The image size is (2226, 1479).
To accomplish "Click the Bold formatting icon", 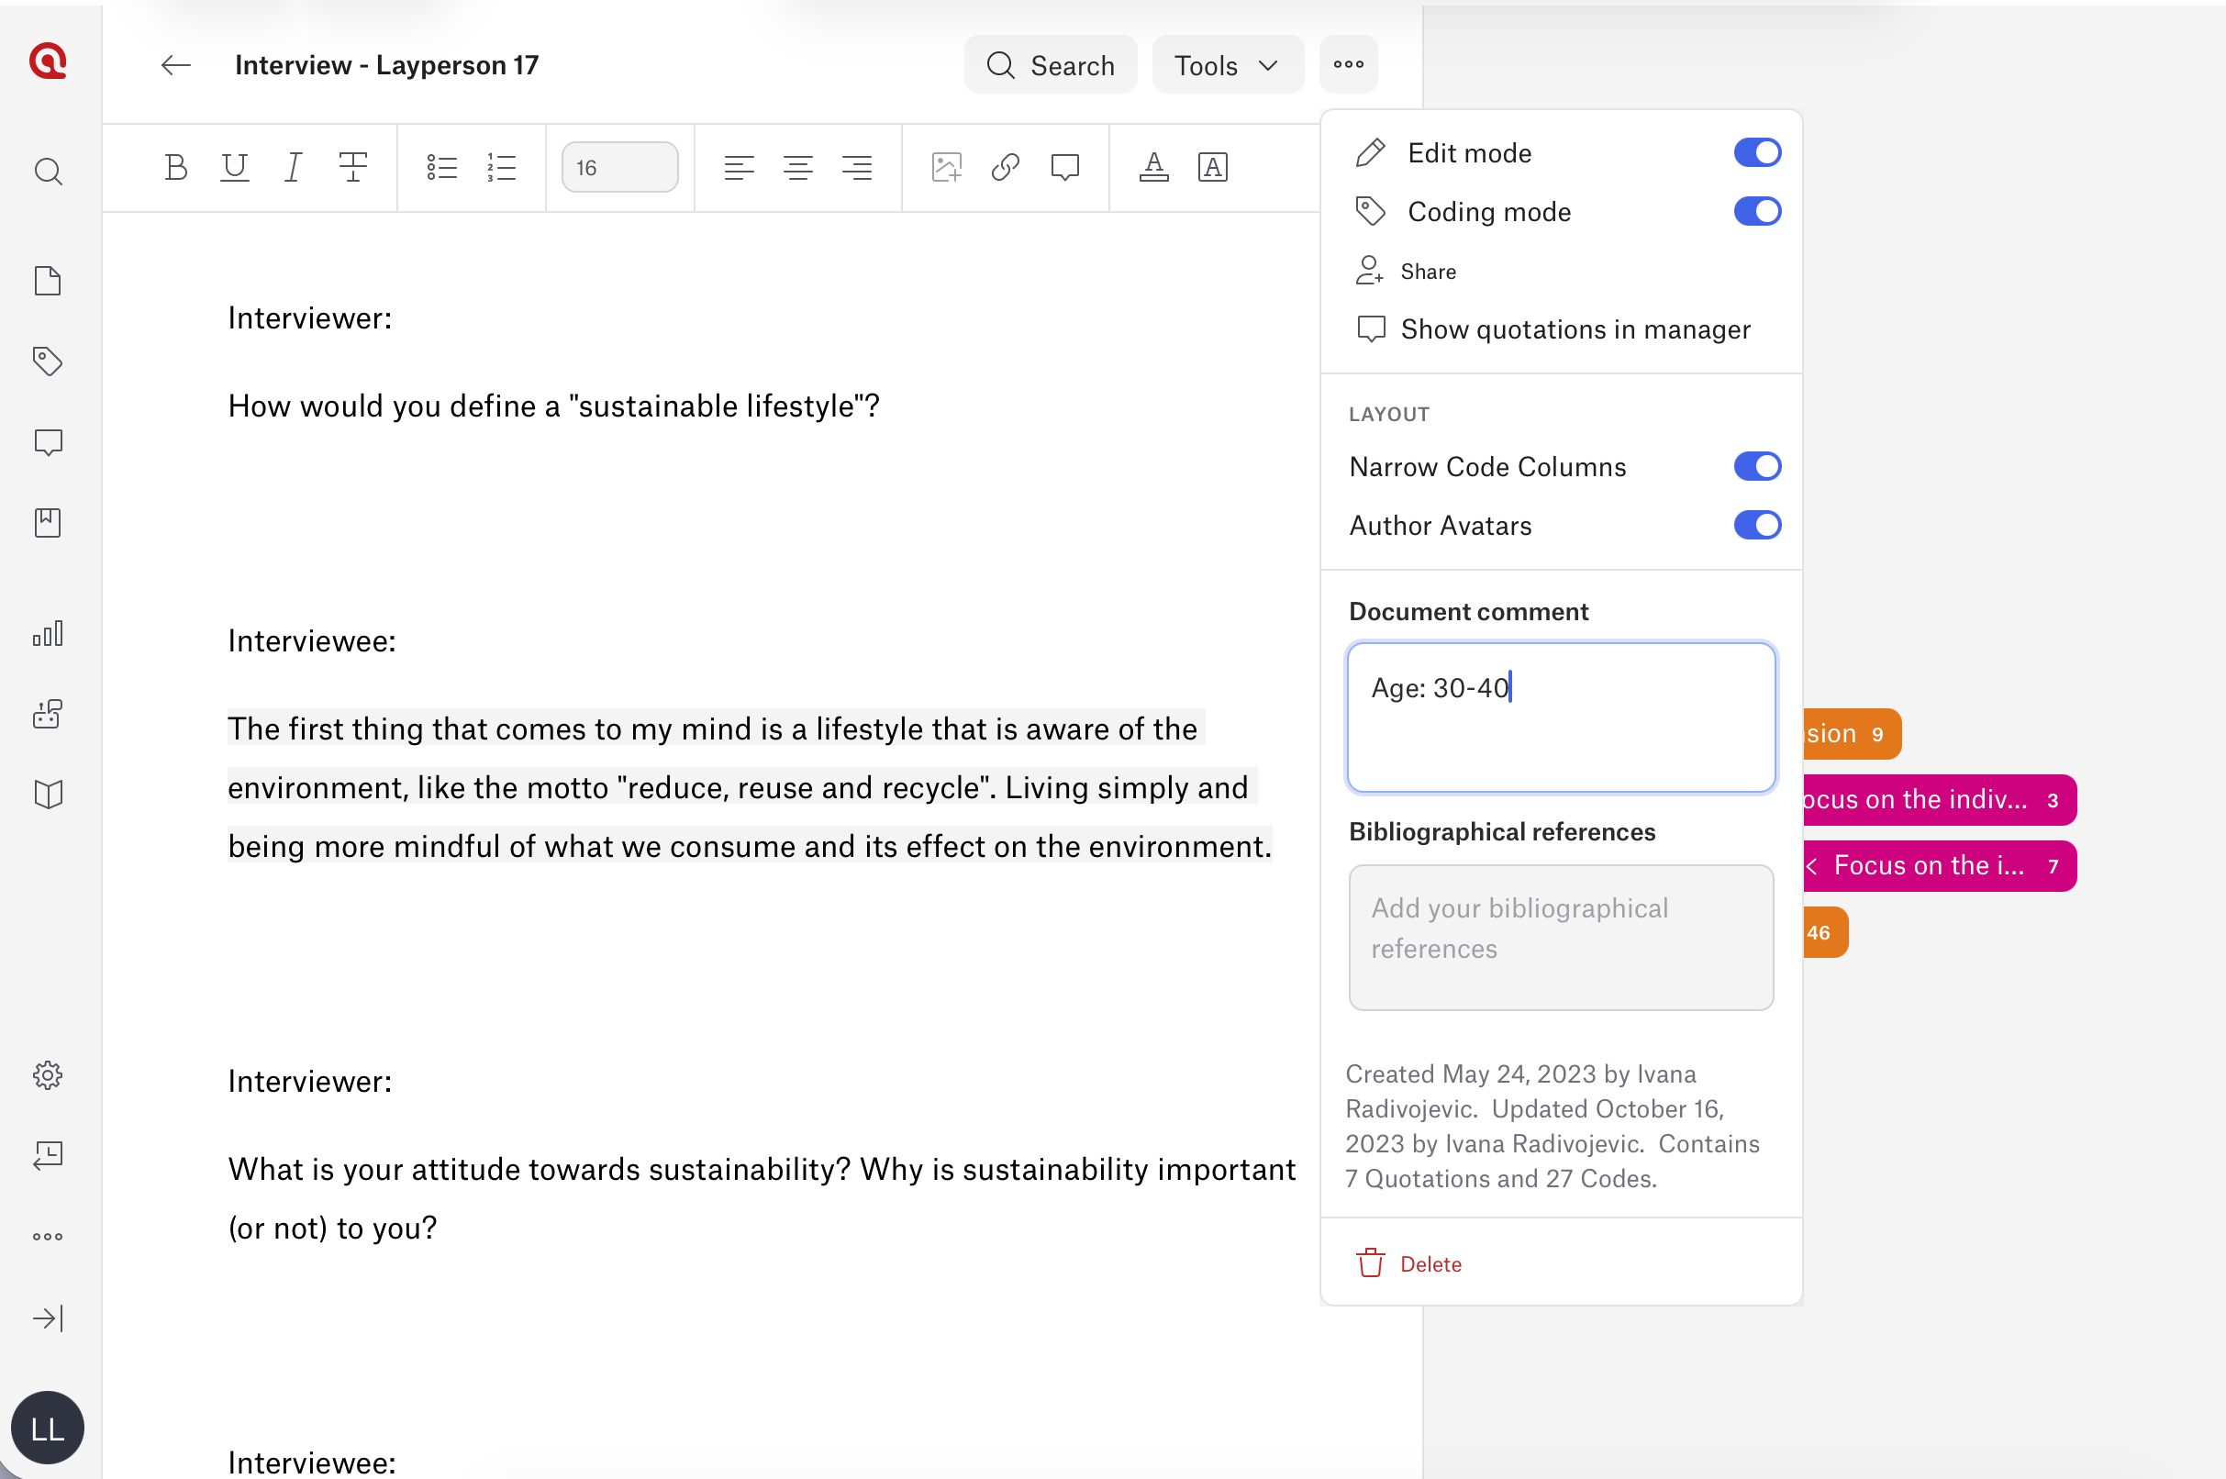I will 175,167.
